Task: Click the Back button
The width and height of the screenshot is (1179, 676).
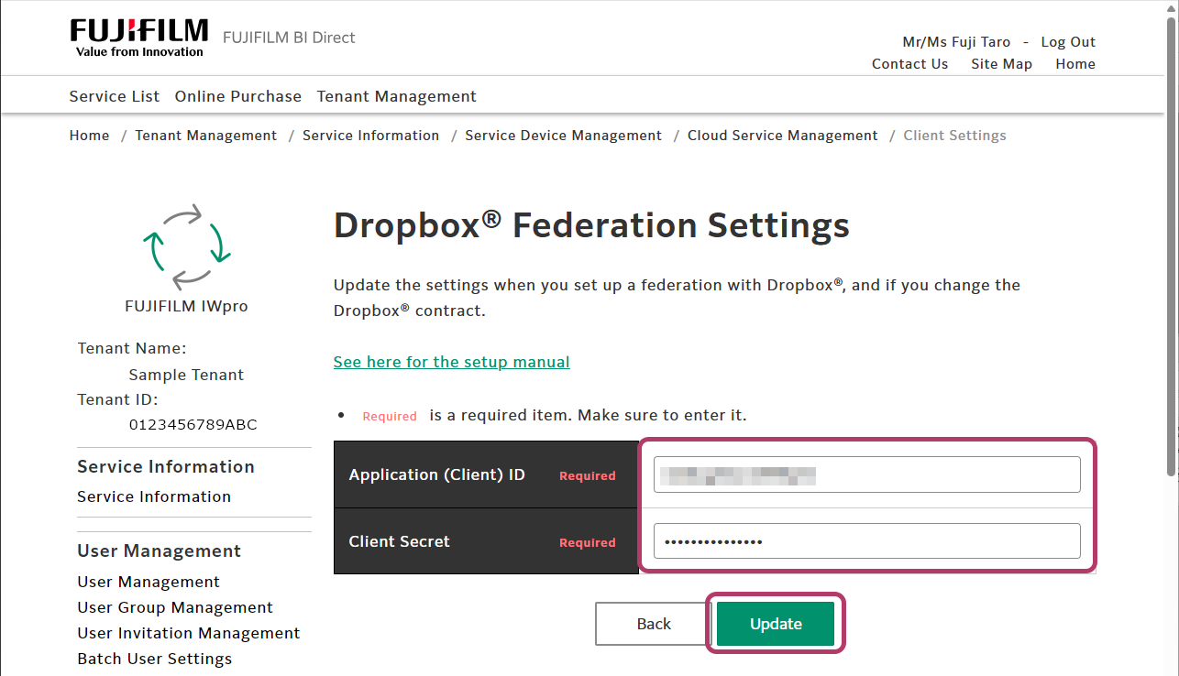Action: 654,624
